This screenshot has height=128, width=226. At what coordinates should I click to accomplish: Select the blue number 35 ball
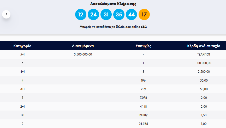119,14
